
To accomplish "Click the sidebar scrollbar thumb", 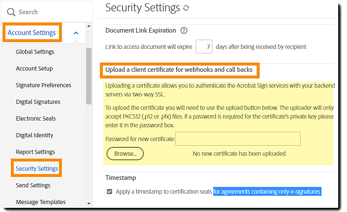I will click(89, 76).
